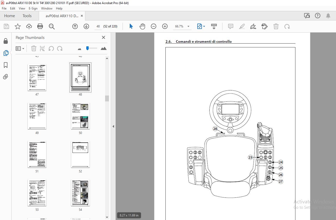The width and height of the screenshot is (336, 220).
Task: Switch to the Home tab
Action: tap(10, 16)
